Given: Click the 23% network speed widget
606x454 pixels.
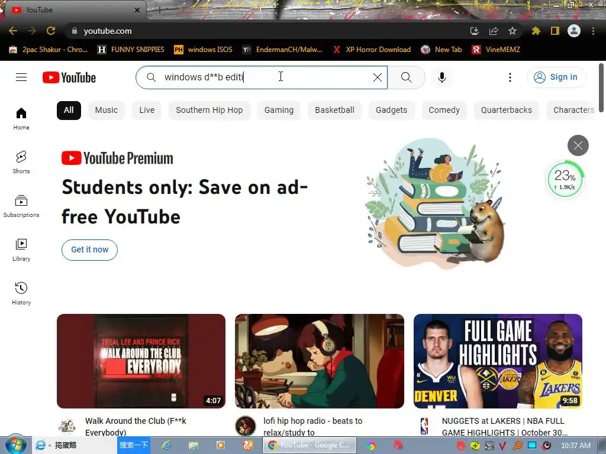Looking at the screenshot, I should point(565,180).
